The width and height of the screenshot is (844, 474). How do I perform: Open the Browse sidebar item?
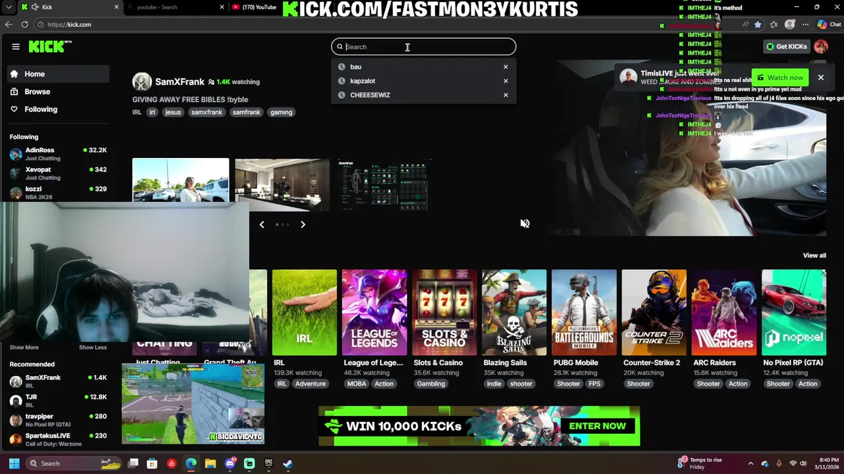pos(59,92)
